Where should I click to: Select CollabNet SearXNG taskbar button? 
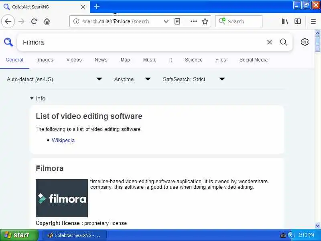pyautogui.click(x=75, y=235)
